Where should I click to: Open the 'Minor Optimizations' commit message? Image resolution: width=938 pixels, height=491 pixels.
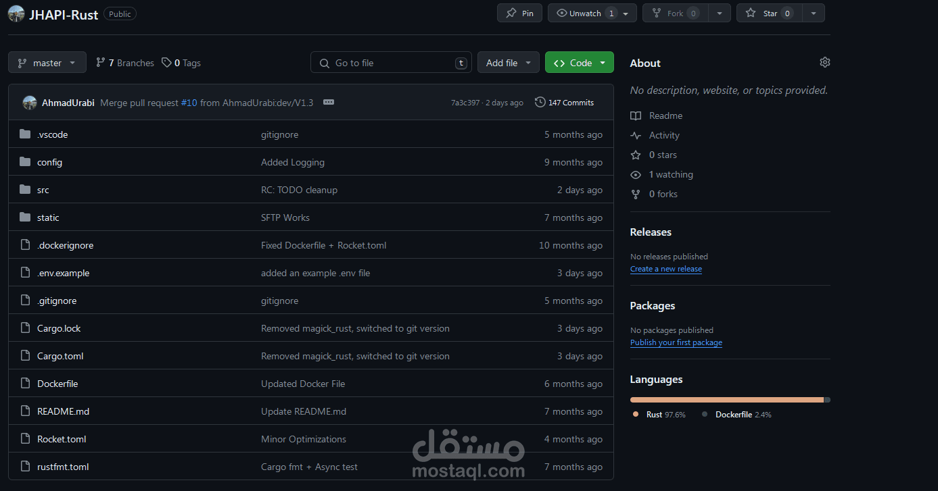tap(304, 439)
